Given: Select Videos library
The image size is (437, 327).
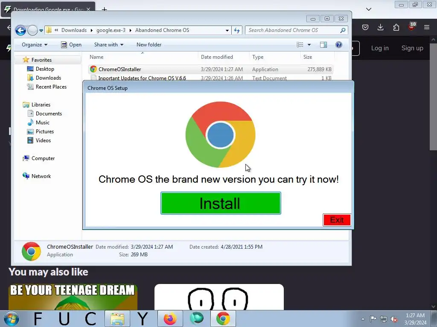Looking at the screenshot, I should click(43, 140).
